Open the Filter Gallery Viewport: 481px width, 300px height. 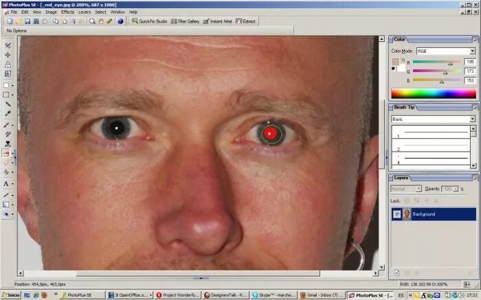point(185,21)
